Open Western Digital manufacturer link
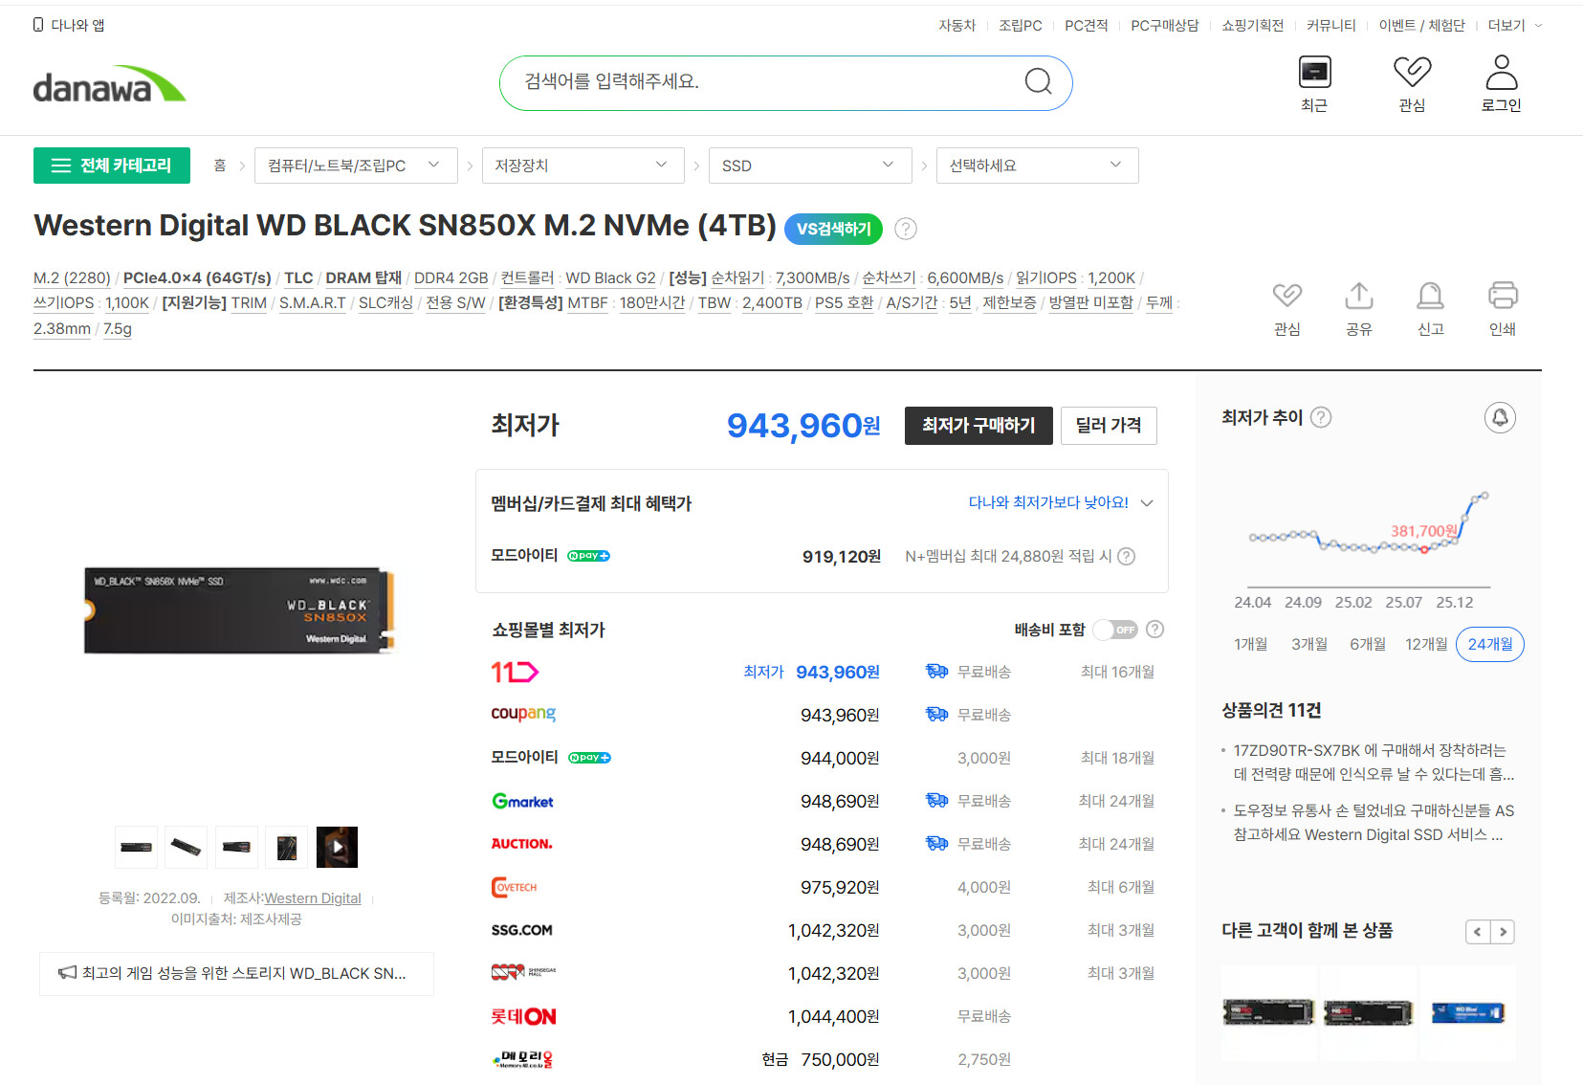Screen dimensions: 1583x1085 point(313,898)
